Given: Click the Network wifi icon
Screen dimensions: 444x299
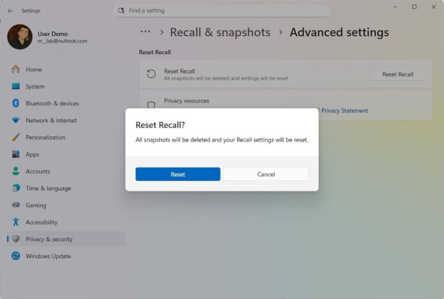Looking at the screenshot, I should coord(16,120).
